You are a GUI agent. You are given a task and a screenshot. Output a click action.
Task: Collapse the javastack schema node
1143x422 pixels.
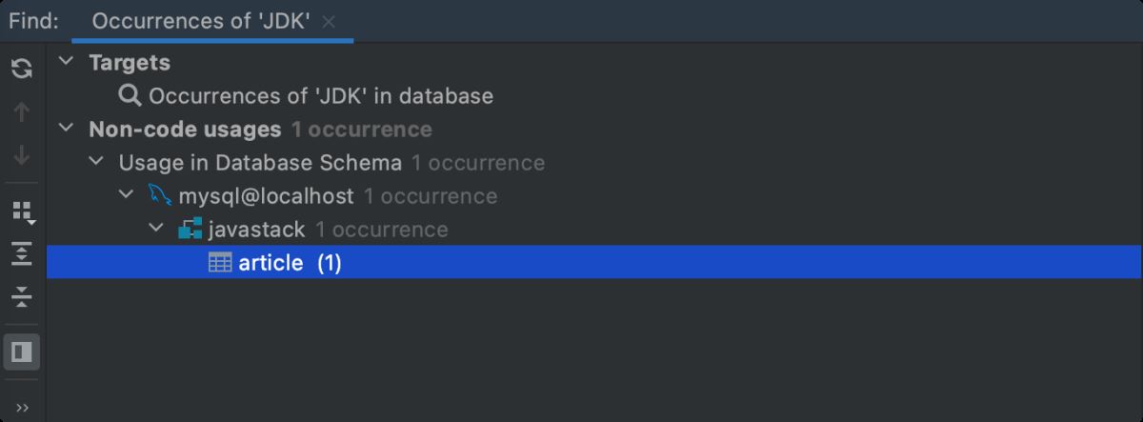pos(156,230)
